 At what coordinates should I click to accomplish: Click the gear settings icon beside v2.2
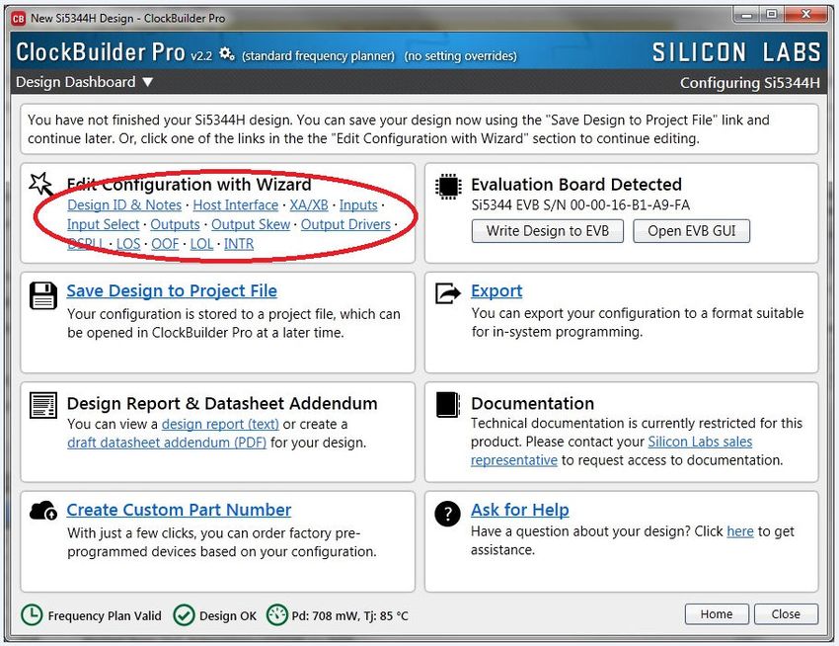(x=227, y=54)
